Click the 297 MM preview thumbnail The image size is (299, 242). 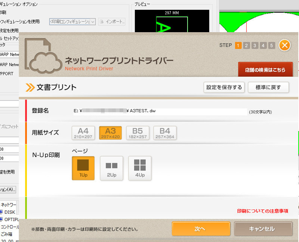click(x=172, y=21)
